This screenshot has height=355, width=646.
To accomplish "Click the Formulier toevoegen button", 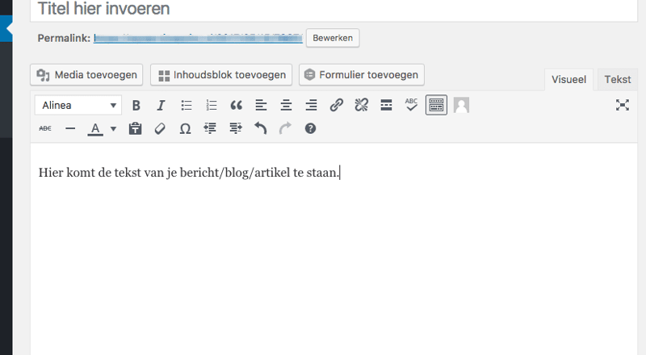I will point(362,75).
